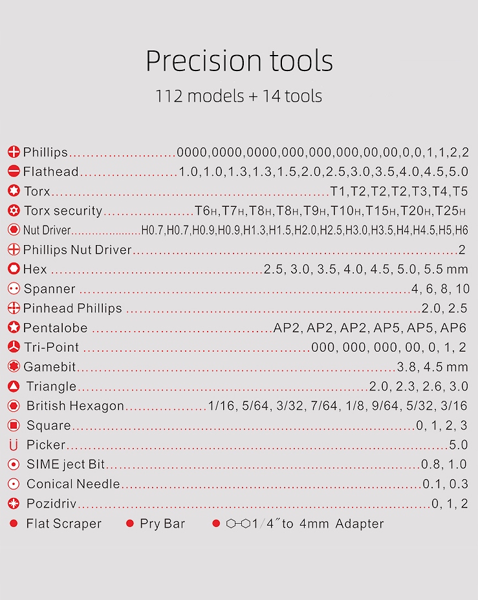
Task: Click the Square bit icon
Action: 14,425
